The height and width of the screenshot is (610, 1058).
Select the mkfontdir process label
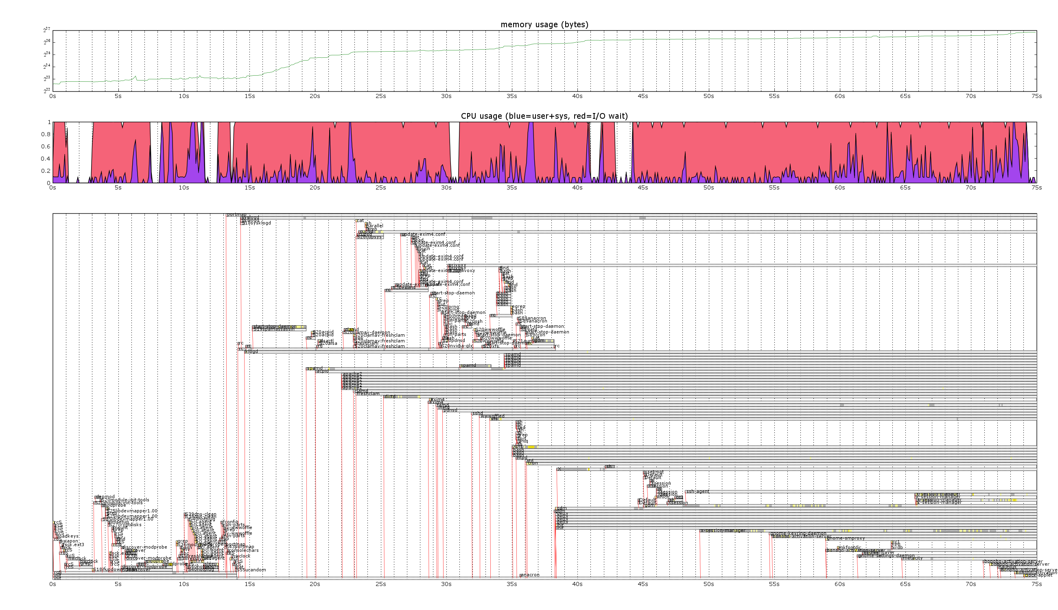[x=850, y=547]
